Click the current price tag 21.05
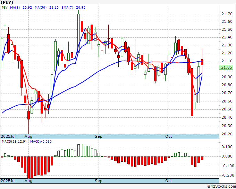The image size is (236, 189). [x=226, y=67]
